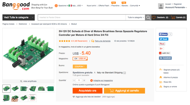Image resolution: width=190 pixels, height=105 pixels.
Task: Open the Offerte Flash menu item
Action: coord(104,6)
